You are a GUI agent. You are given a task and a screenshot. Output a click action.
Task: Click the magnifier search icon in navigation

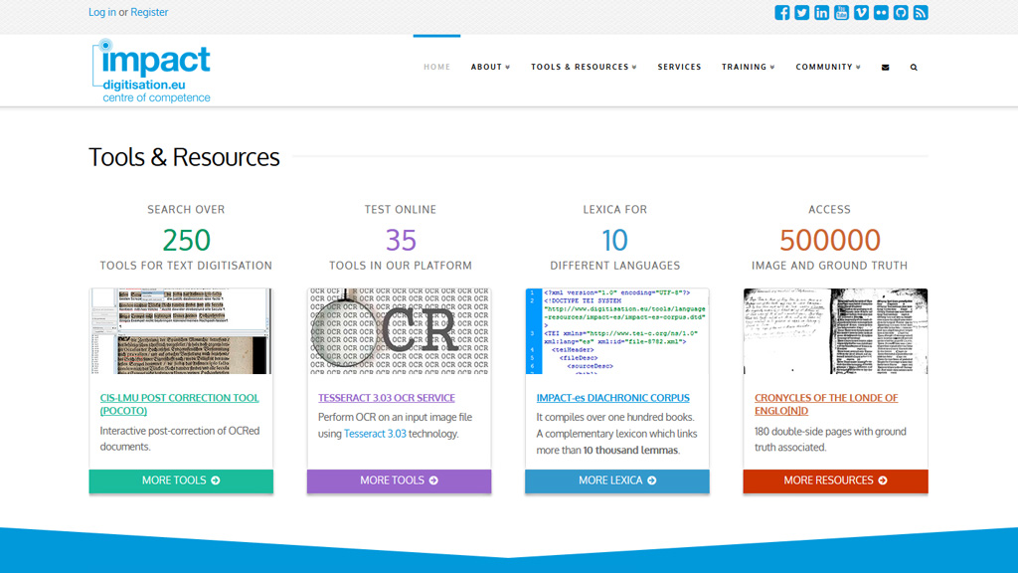coord(915,68)
